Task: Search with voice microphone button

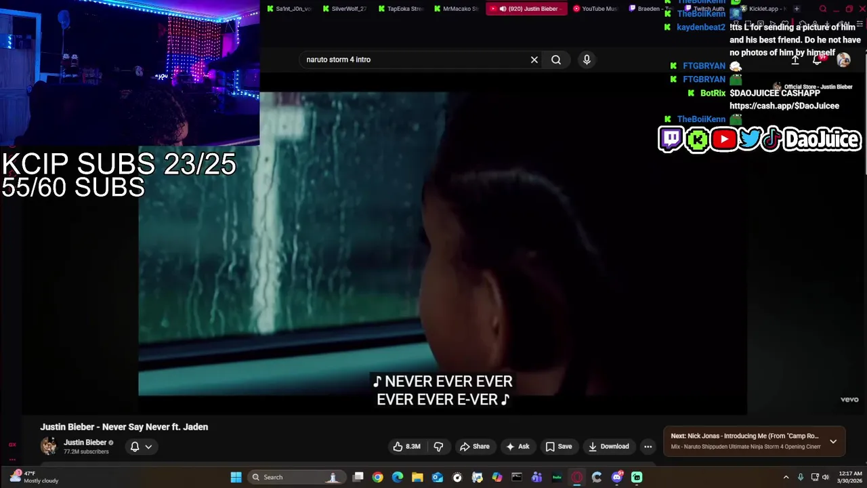Action: [x=587, y=60]
